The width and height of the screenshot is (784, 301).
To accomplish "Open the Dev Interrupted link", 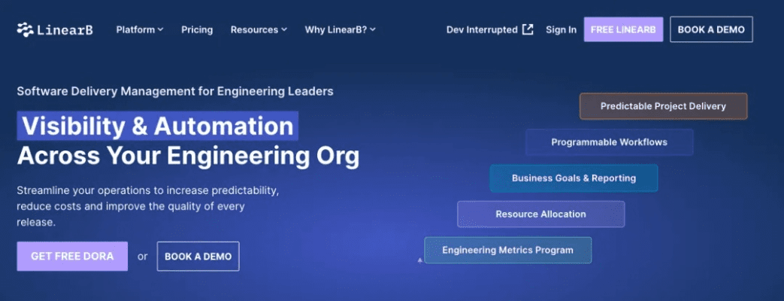I will pyautogui.click(x=482, y=30).
